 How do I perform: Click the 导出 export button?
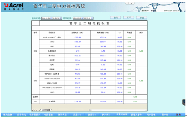142,18
